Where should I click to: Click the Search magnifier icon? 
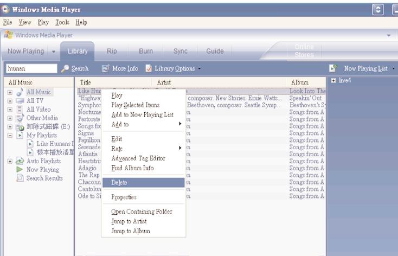[65, 68]
